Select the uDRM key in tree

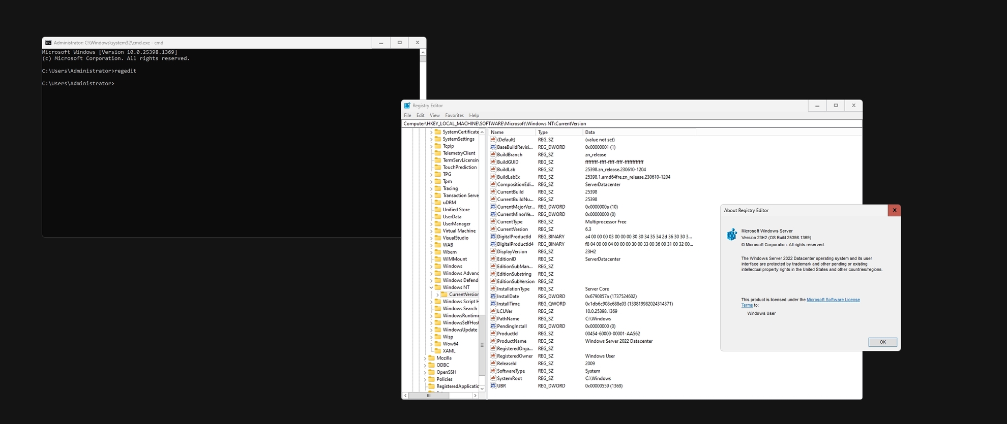(449, 203)
